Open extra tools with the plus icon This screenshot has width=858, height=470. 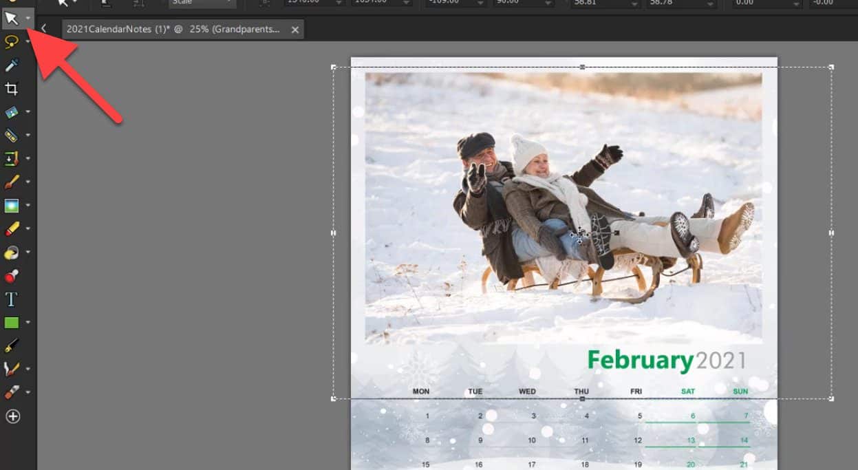point(12,416)
